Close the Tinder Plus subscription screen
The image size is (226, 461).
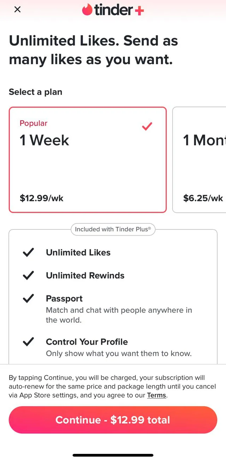click(17, 10)
